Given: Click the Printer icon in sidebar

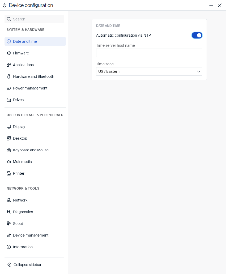Looking at the screenshot, I should tap(9, 173).
